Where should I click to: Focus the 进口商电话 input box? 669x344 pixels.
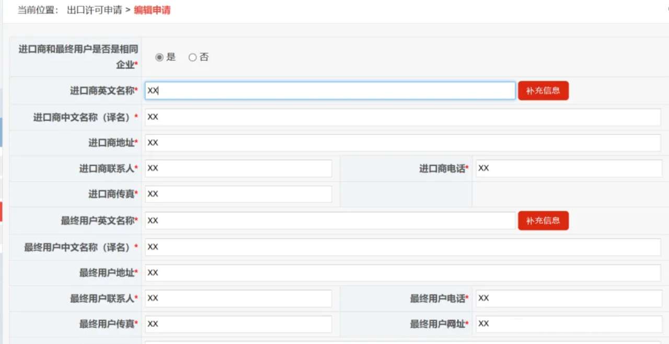pos(568,168)
